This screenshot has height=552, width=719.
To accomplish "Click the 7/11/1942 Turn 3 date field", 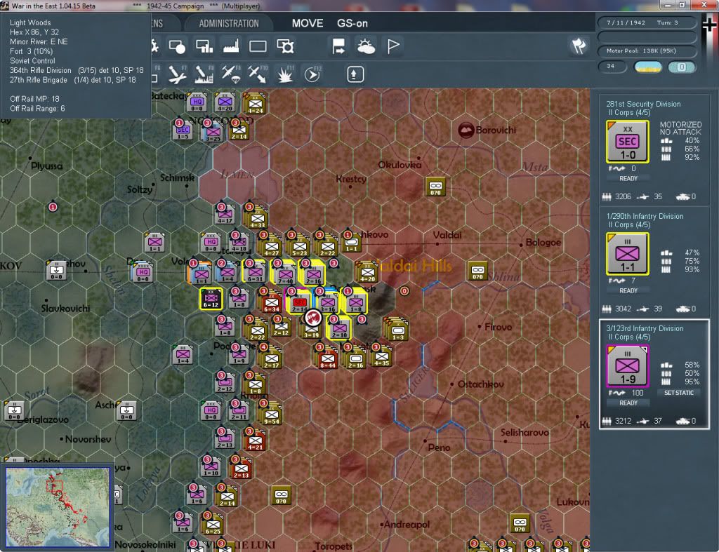I will coord(646,22).
